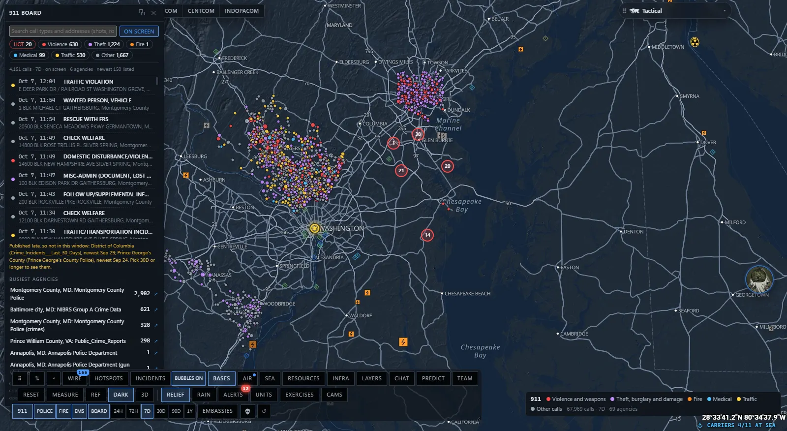Click the gold star marker at Washington
Viewport: 787px width, 431px height.
[x=314, y=228]
